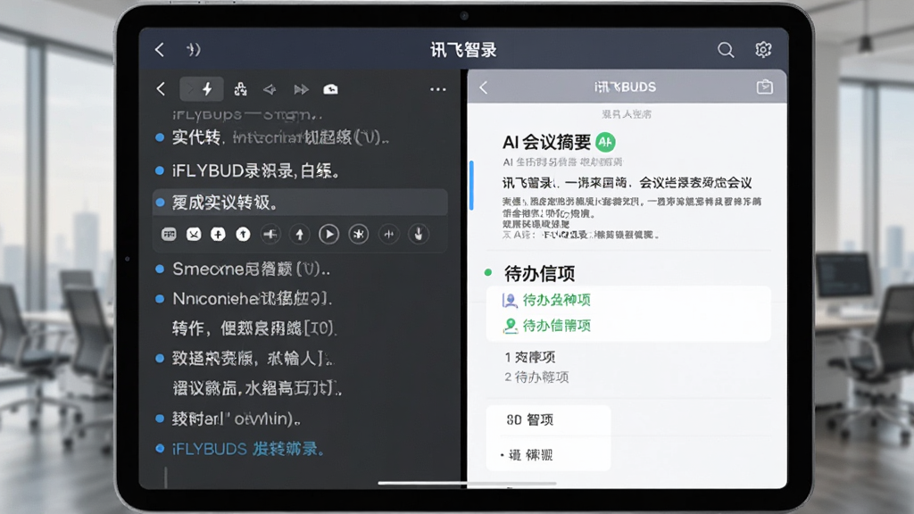Go back using the top bar chevron
914x514 pixels.
(x=160, y=50)
